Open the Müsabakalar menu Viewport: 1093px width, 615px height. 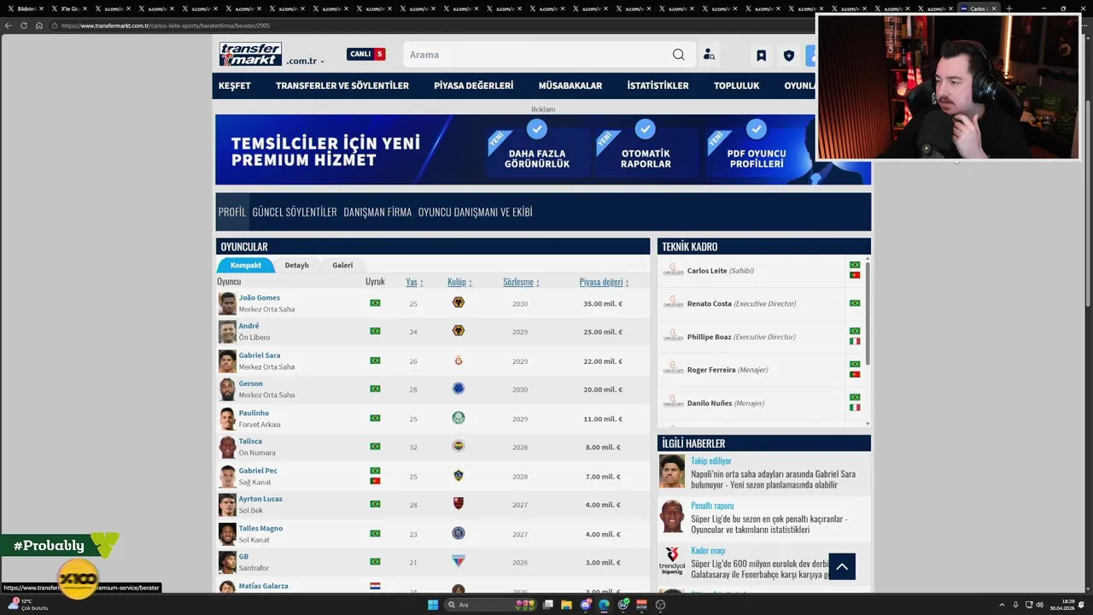(x=570, y=85)
